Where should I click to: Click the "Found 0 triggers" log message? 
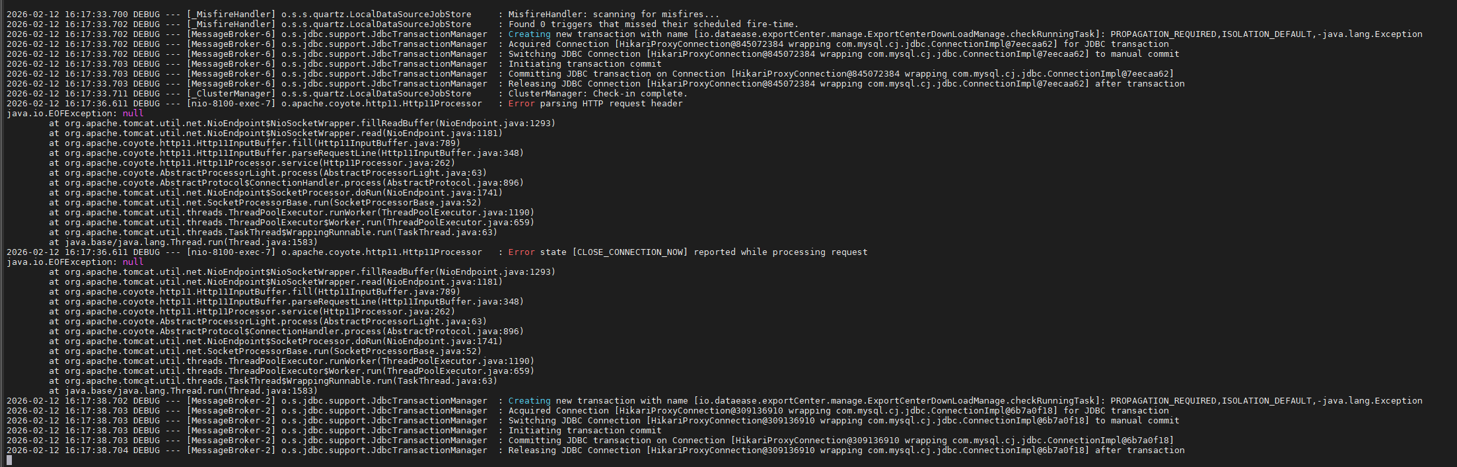coord(653,24)
